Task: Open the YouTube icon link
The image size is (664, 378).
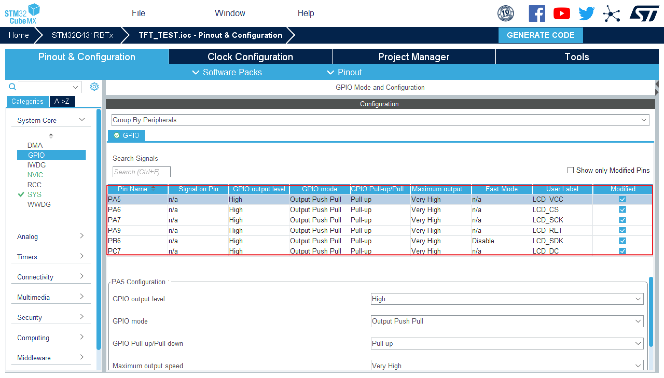Action: click(562, 13)
